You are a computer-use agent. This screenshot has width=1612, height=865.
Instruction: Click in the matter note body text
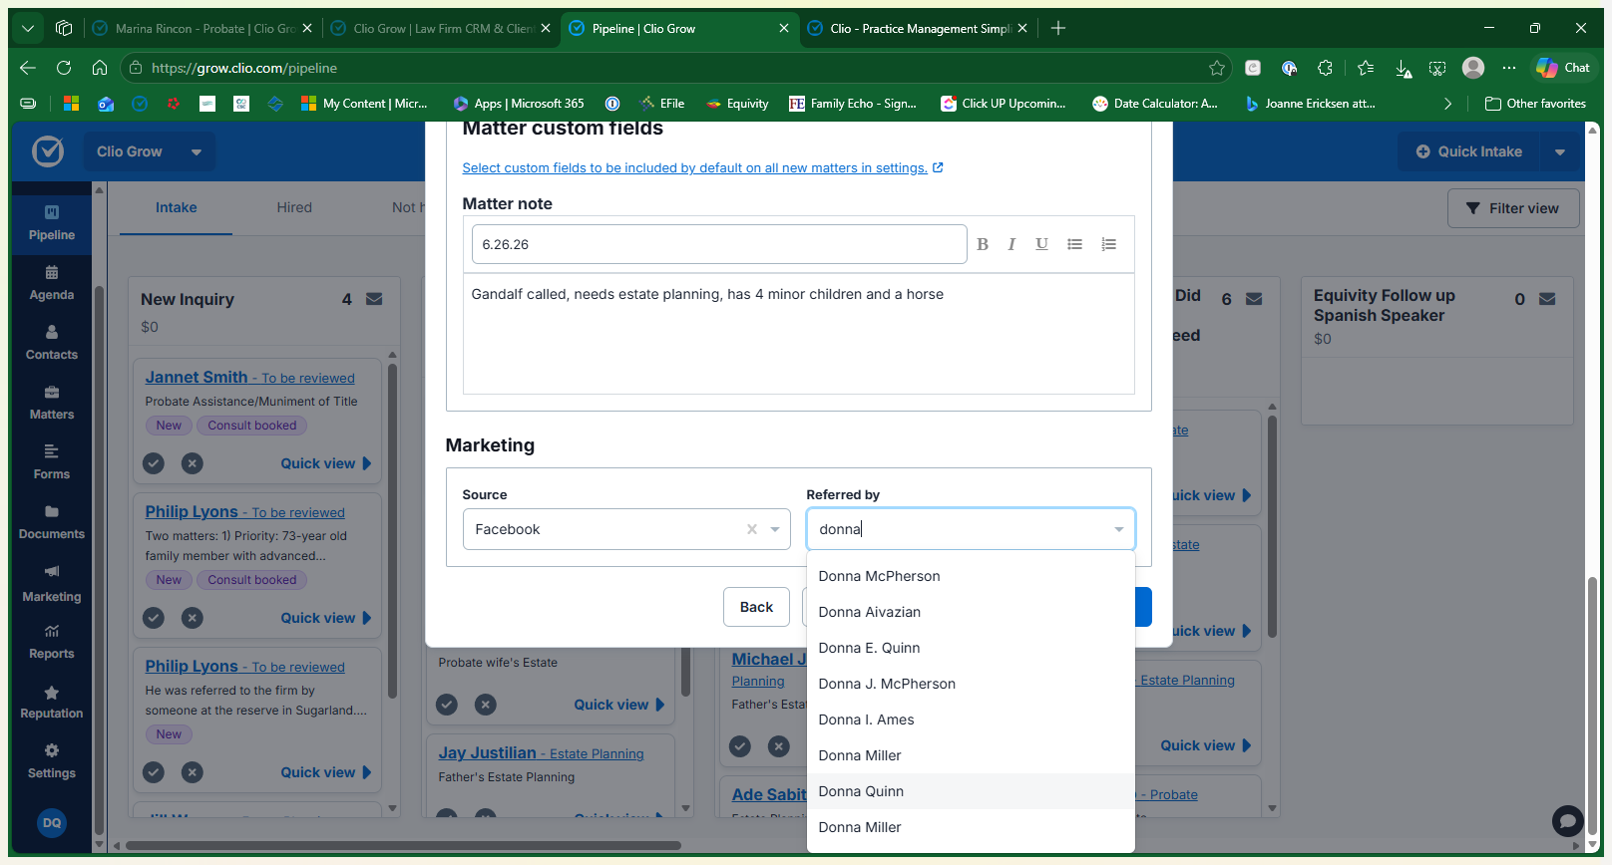point(798,334)
